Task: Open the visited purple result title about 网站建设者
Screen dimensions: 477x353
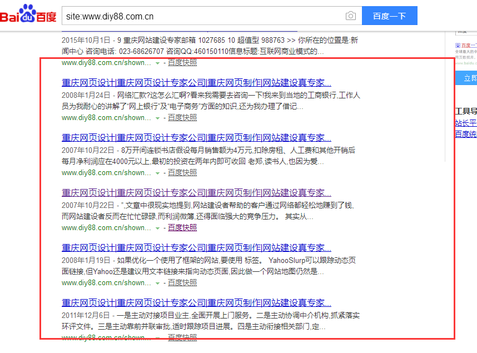Action: (196, 193)
